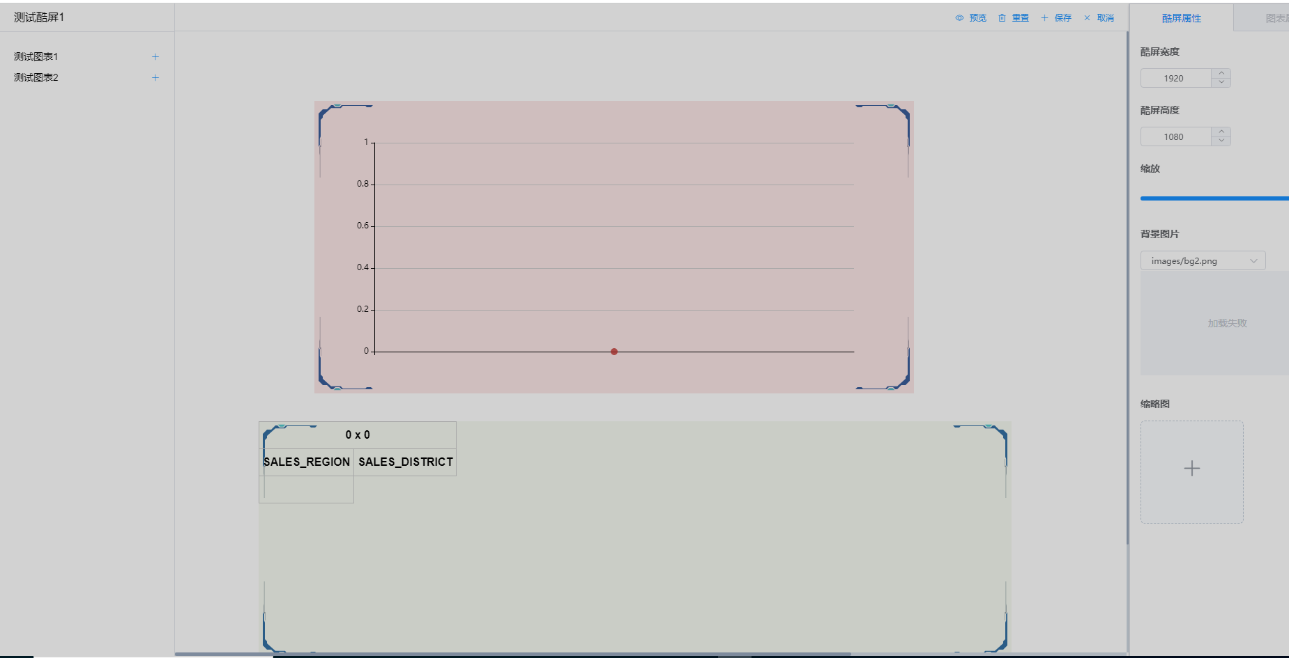Decrease 酷屏高度 with the down arrow
The width and height of the screenshot is (1289, 658).
pyautogui.click(x=1221, y=141)
